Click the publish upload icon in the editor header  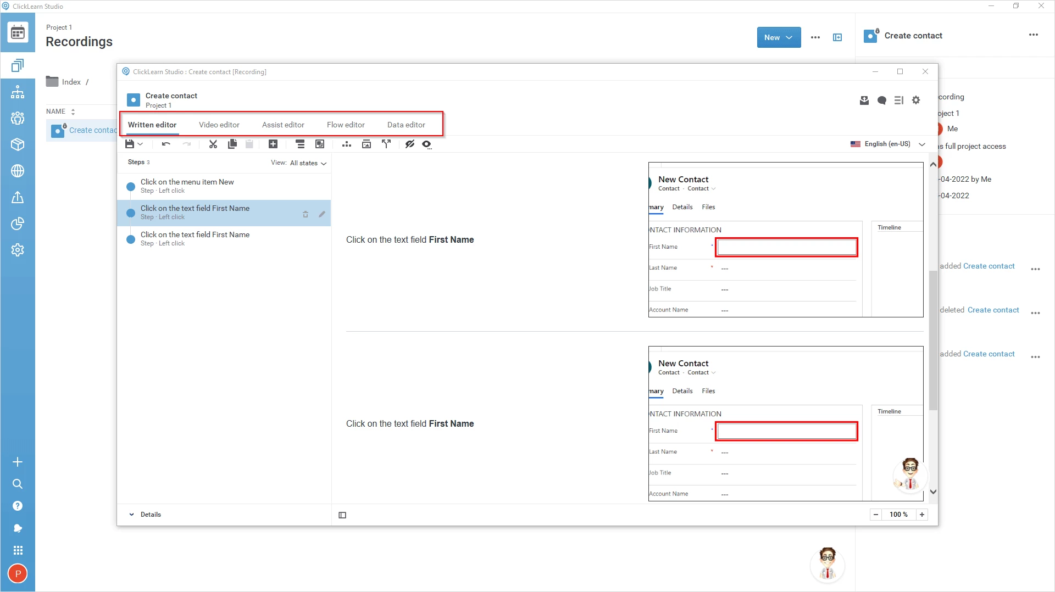coord(864,100)
